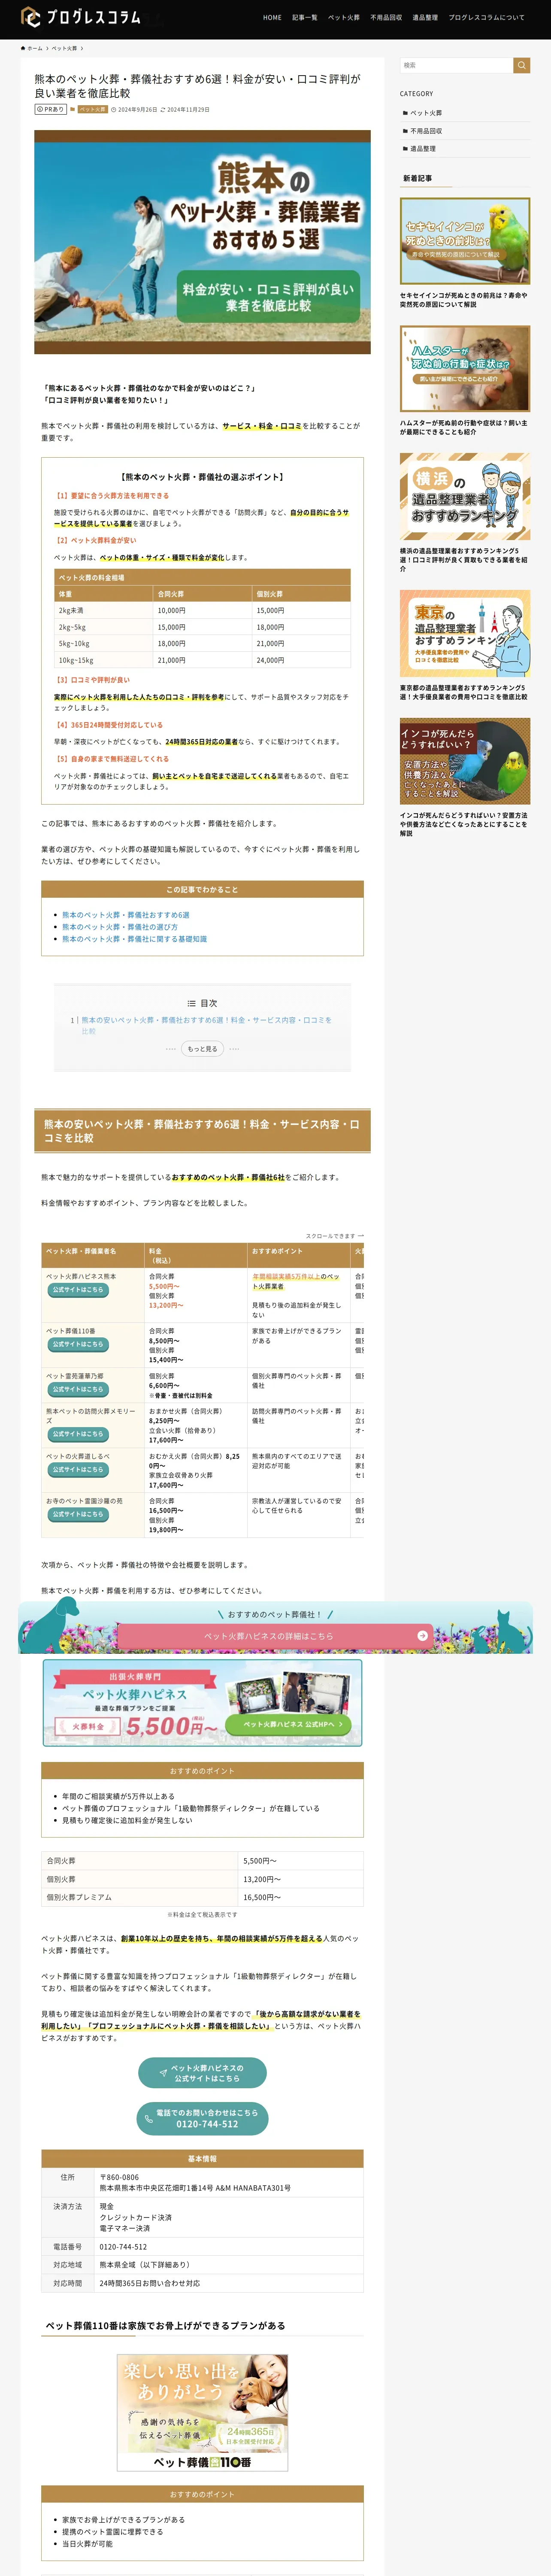Open the セキセイインコ article thumbnail

point(465,241)
